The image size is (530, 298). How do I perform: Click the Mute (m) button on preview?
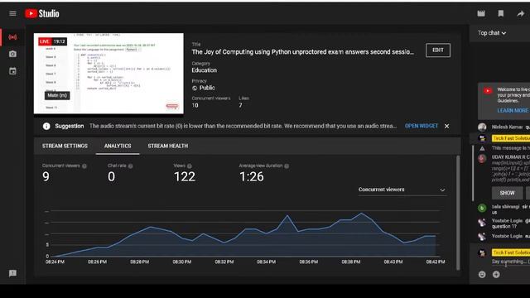click(57, 95)
